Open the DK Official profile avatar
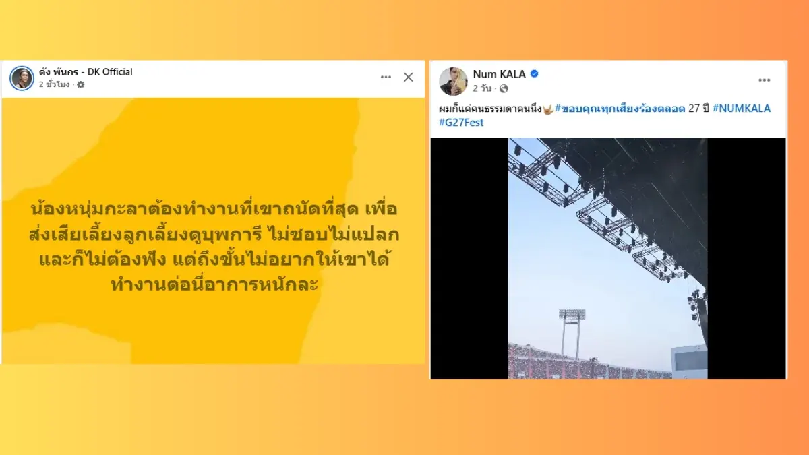Screen dimensions: 809x455 22,78
